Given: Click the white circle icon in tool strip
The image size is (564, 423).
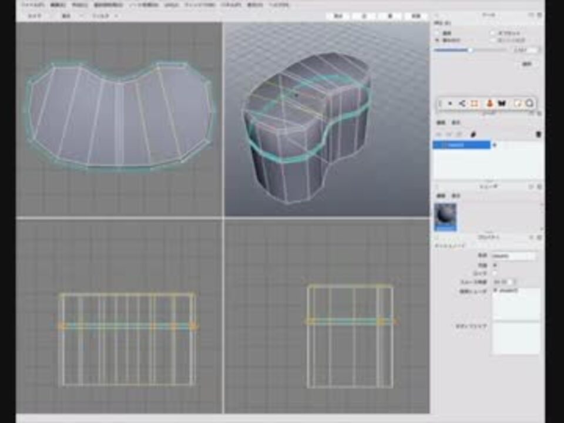Looking at the screenshot, I should tap(529, 103).
